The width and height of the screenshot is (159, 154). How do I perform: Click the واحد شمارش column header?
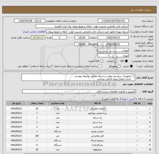(57, 103)
